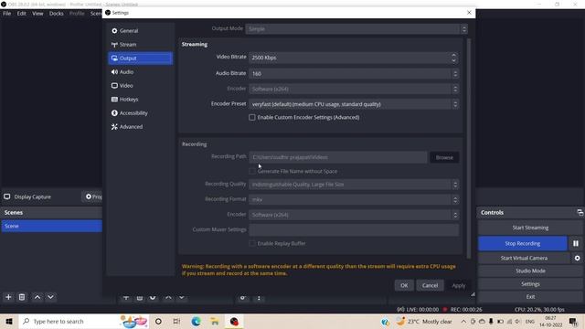Click Stop Recording button
The width and height of the screenshot is (585, 329).
(522, 244)
